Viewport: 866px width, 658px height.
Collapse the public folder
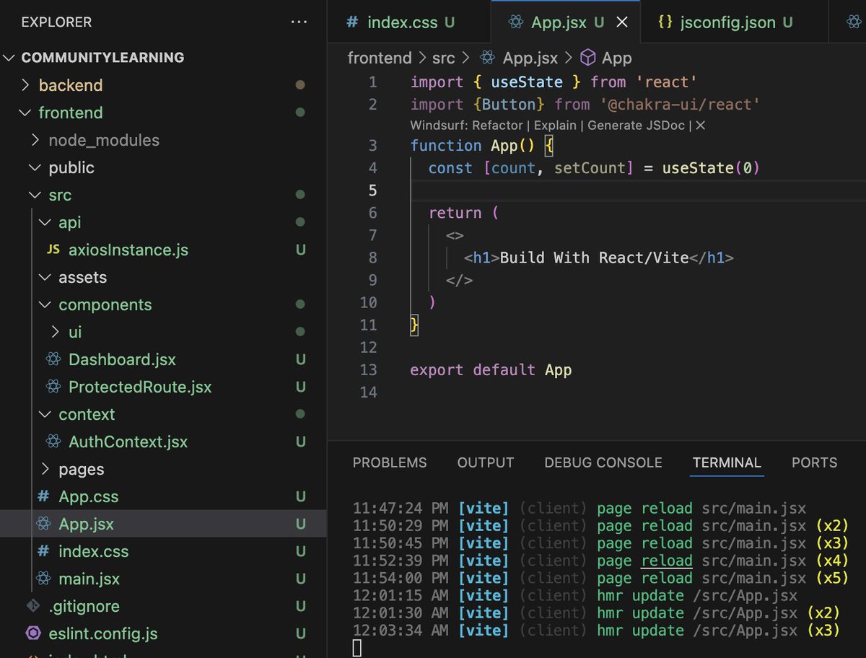point(35,167)
